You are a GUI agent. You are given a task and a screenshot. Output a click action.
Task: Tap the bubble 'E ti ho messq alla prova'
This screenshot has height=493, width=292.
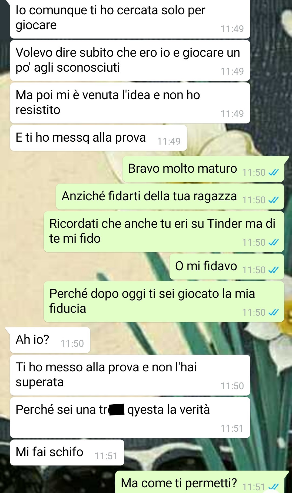(98, 138)
